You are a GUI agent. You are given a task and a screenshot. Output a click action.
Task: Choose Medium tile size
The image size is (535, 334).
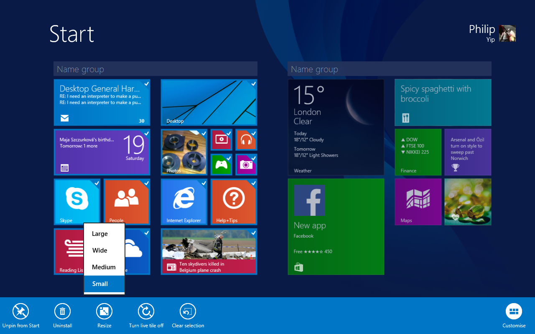tap(104, 267)
